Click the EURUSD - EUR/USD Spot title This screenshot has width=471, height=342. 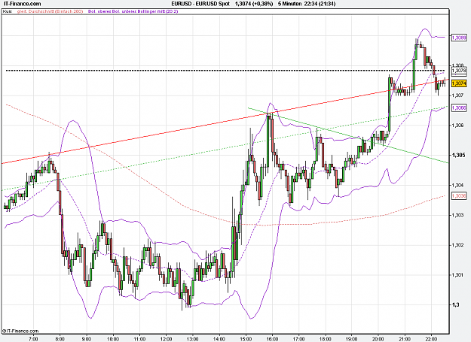(x=200, y=4)
